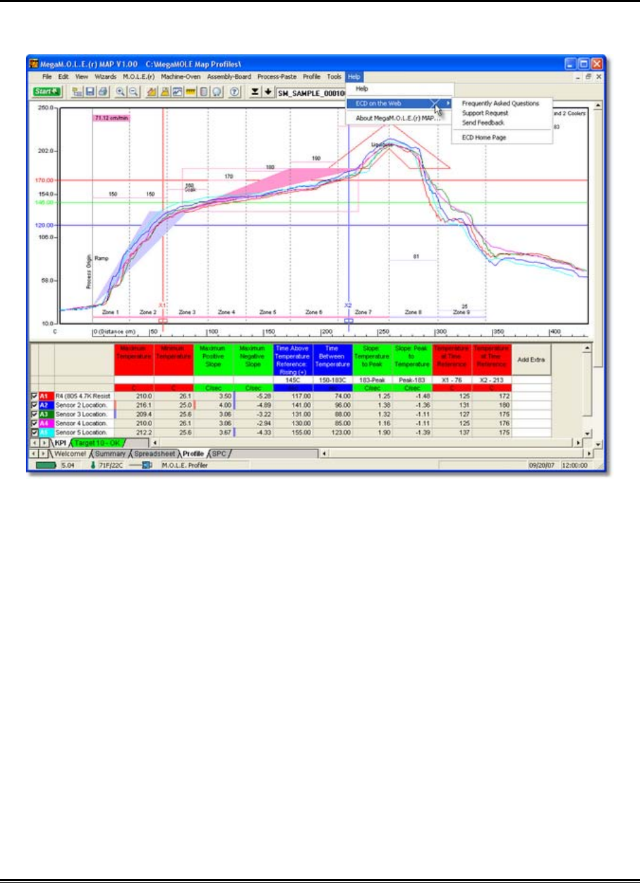Click the 71.12 cm/min conveyor speed label
This screenshot has height=883, width=640.
pyautogui.click(x=111, y=118)
